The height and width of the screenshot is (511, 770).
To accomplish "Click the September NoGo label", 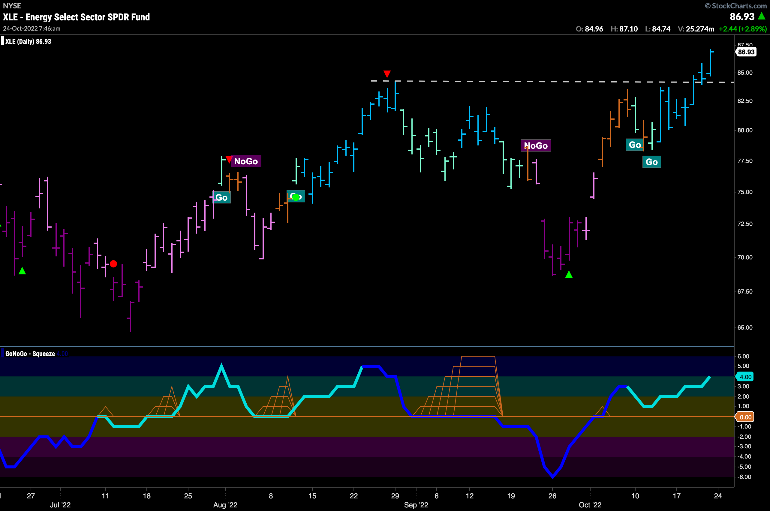I will (536, 145).
